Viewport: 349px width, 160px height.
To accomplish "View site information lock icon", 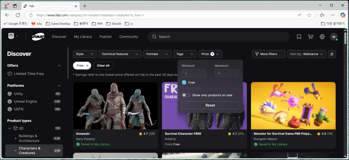I will (31, 15).
